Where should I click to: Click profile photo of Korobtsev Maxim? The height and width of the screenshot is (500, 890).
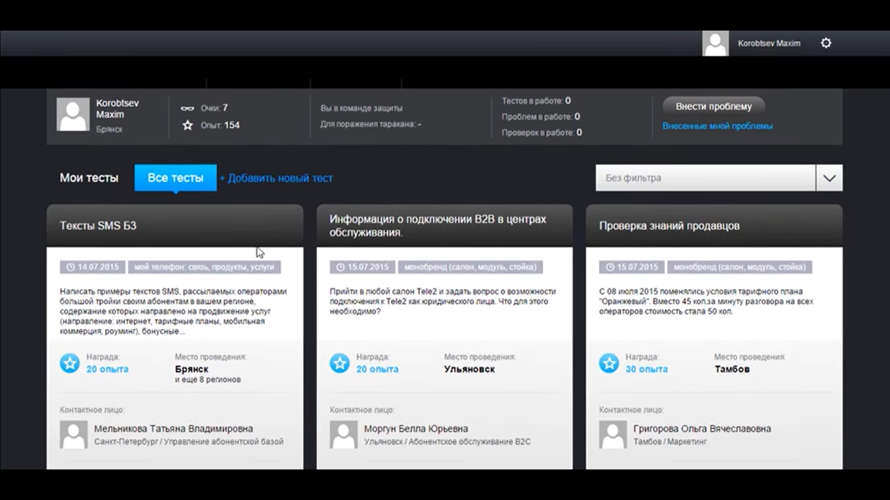click(x=73, y=114)
